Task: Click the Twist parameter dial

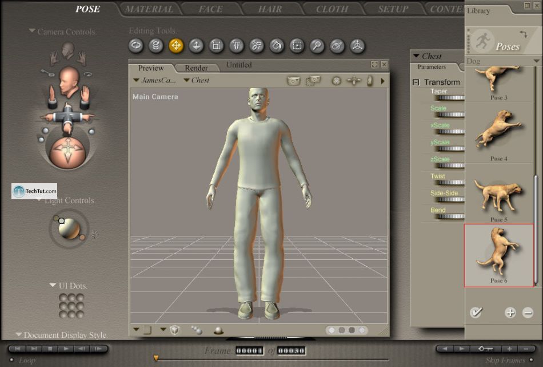Action: pos(450,183)
